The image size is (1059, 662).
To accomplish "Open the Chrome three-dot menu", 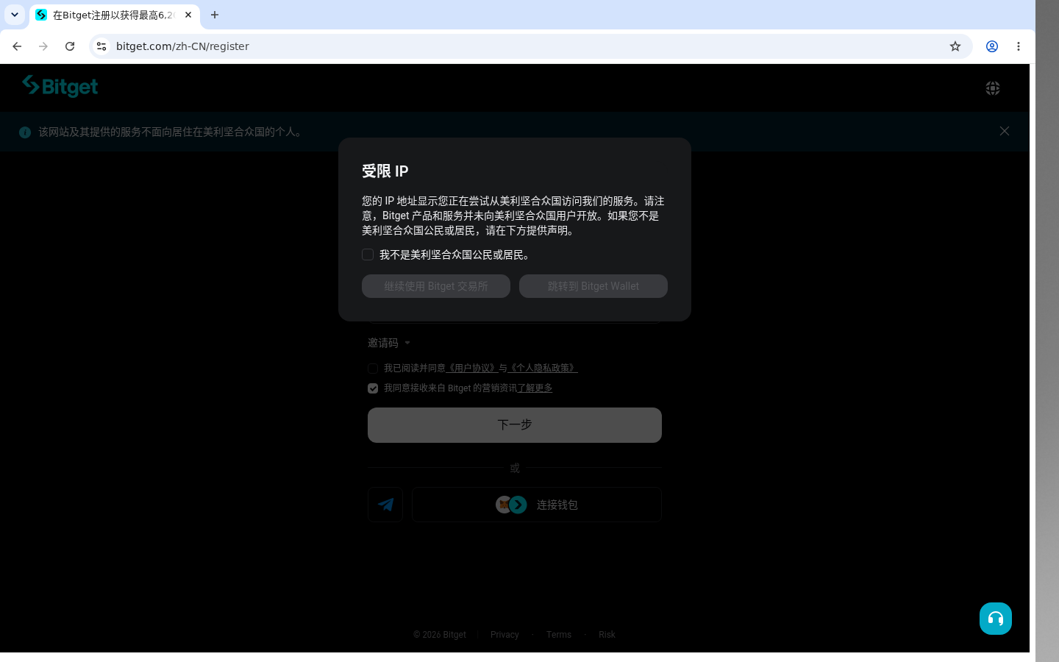I will point(1019,46).
